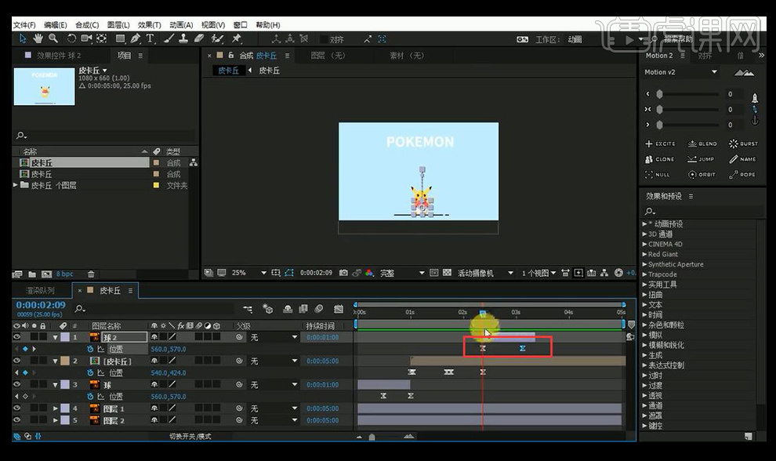Click the BURST button in Motion panel
The width and height of the screenshot is (776, 461).
point(743,143)
